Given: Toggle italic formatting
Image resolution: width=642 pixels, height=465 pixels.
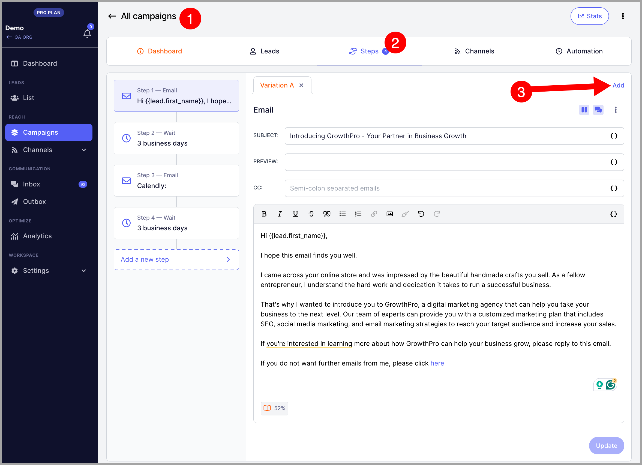Looking at the screenshot, I should [280, 214].
